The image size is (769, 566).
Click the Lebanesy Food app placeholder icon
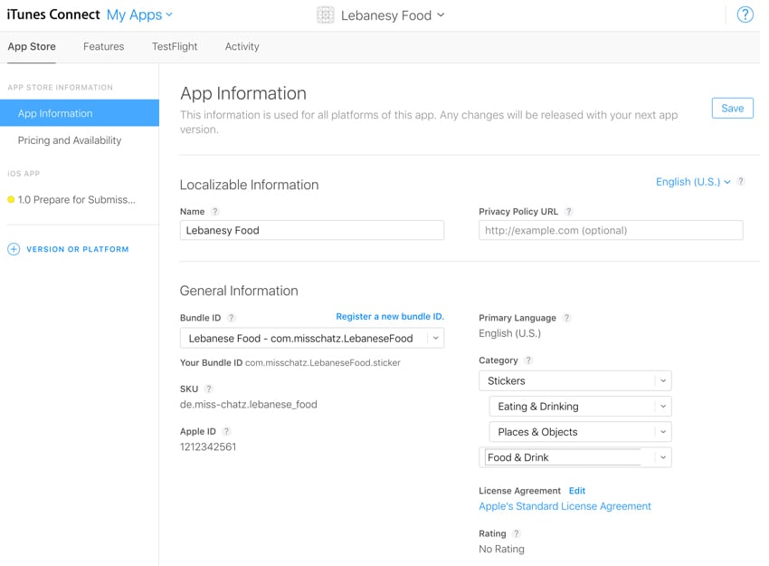click(x=325, y=15)
